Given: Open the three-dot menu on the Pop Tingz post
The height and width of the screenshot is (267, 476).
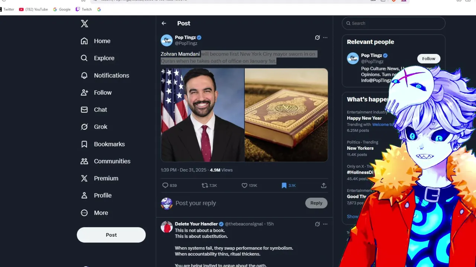Looking at the screenshot, I should point(325,37).
